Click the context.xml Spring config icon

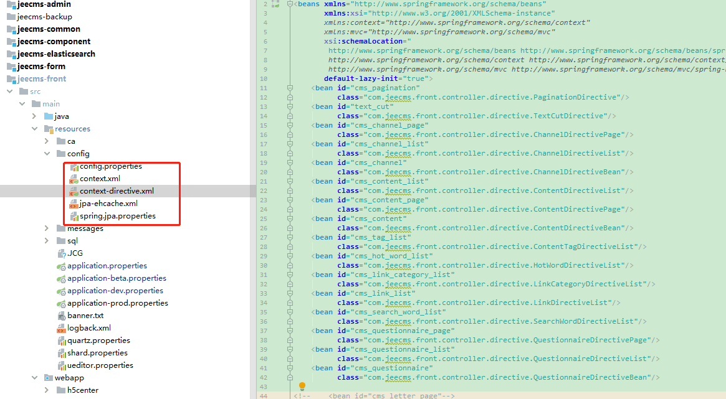[x=74, y=179]
